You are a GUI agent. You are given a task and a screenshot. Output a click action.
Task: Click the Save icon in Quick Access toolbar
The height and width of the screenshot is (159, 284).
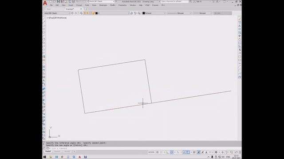coord(58,1)
